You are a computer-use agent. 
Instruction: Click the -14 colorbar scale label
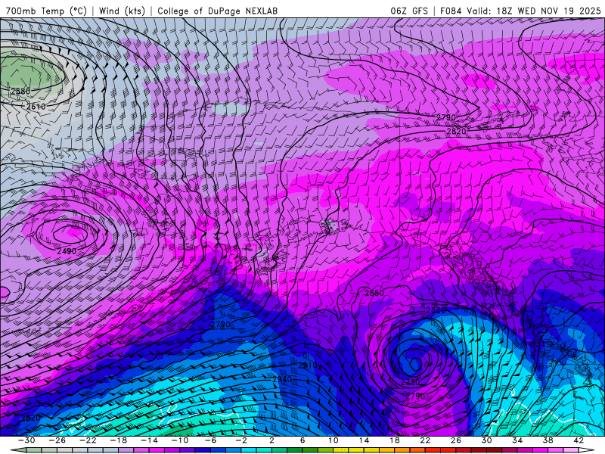click(149, 440)
